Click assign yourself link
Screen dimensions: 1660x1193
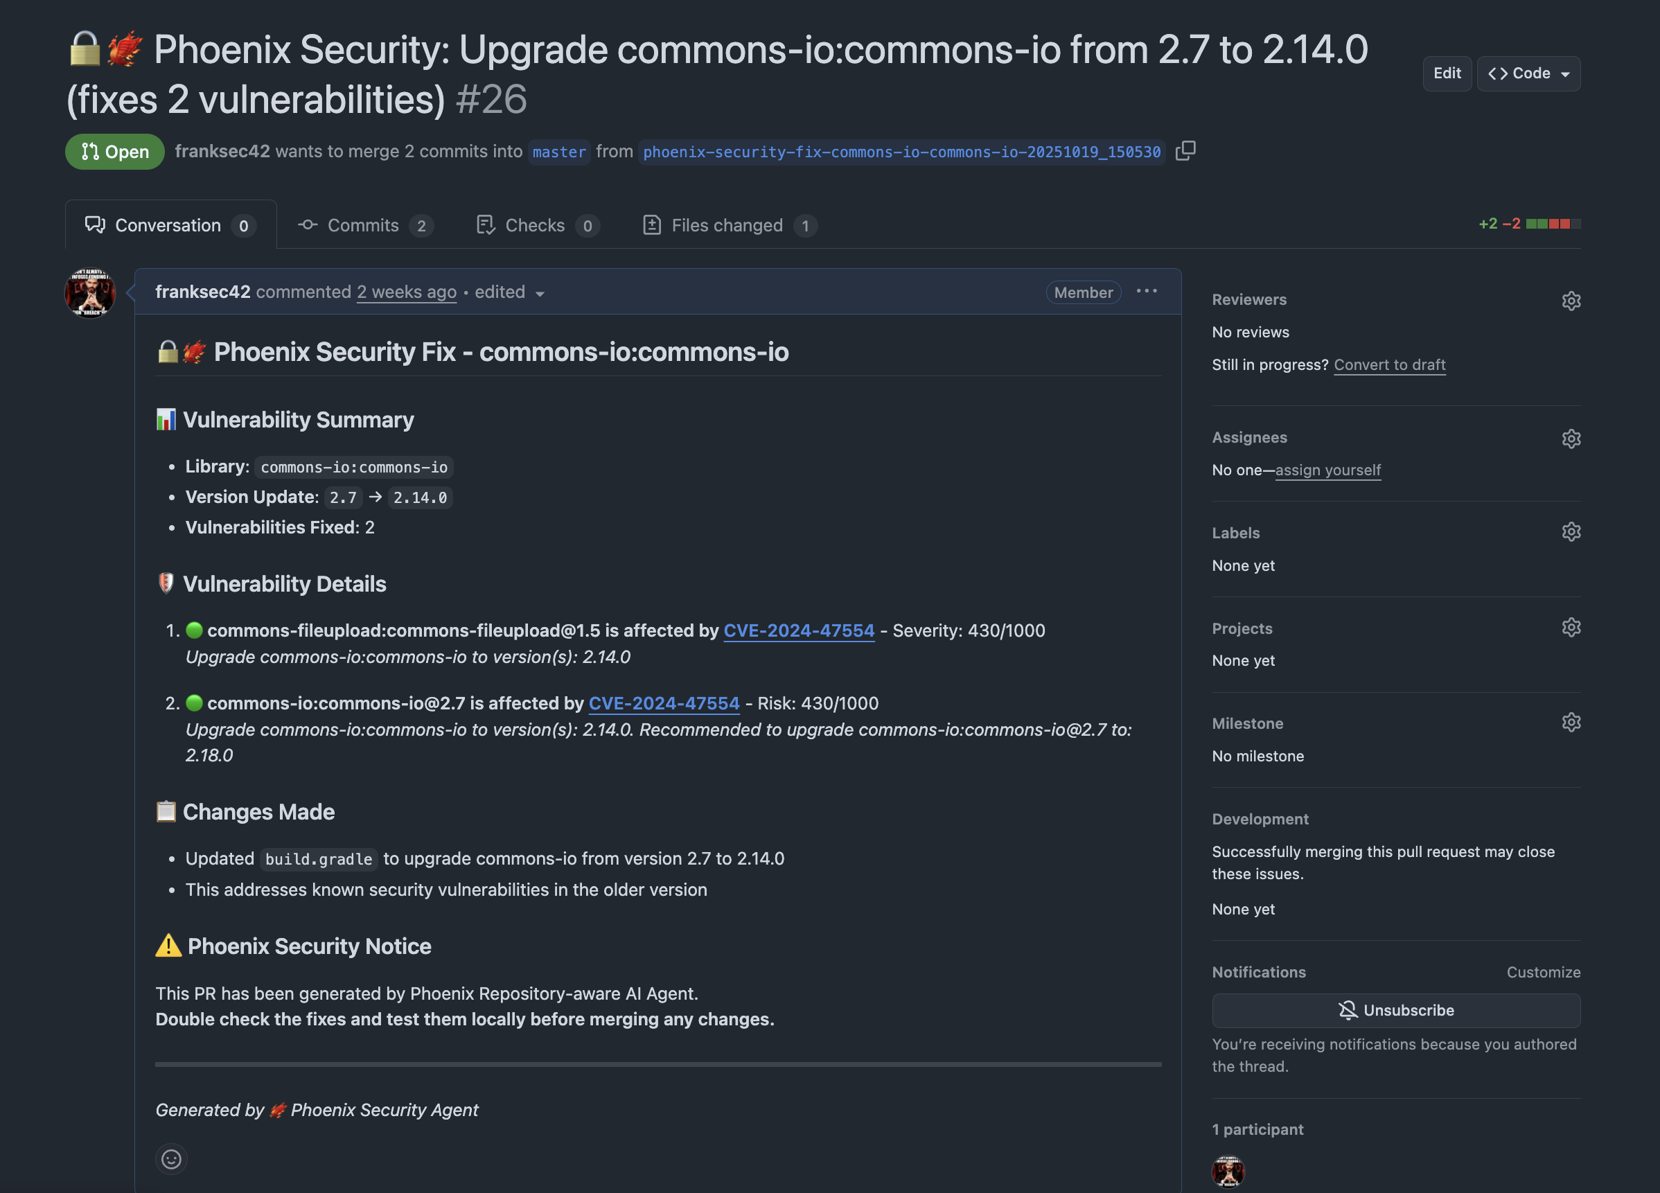coord(1327,470)
